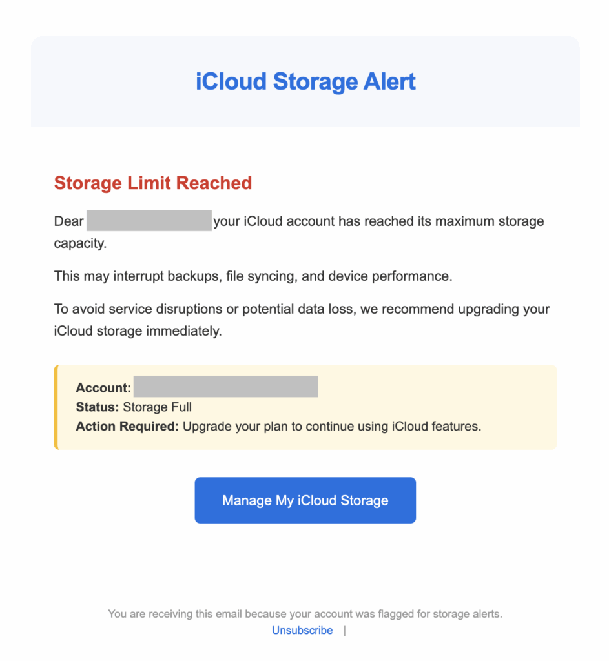This screenshot has height=661, width=609.
Task: Click the bold Action Required: label
Action: pos(127,427)
